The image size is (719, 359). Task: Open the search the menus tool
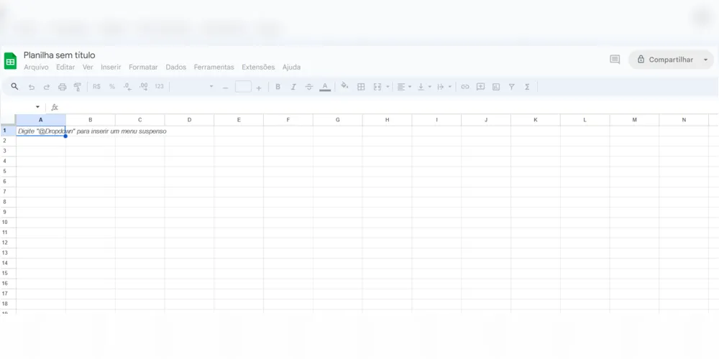[14, 87]
